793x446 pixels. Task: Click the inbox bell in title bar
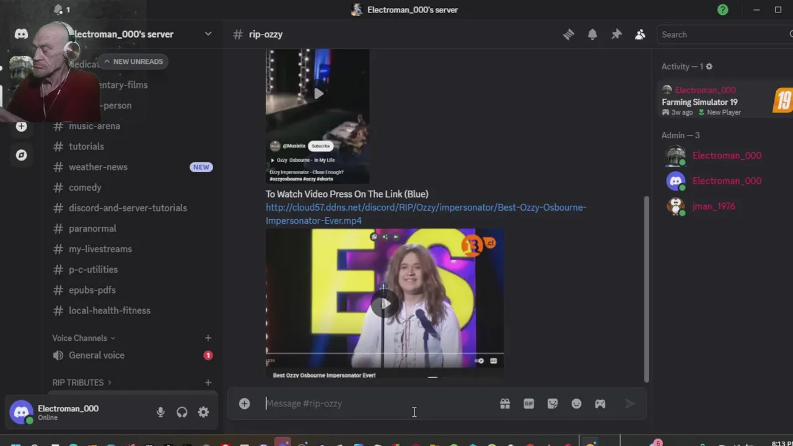pyautogui.click(x=58, y=9)
